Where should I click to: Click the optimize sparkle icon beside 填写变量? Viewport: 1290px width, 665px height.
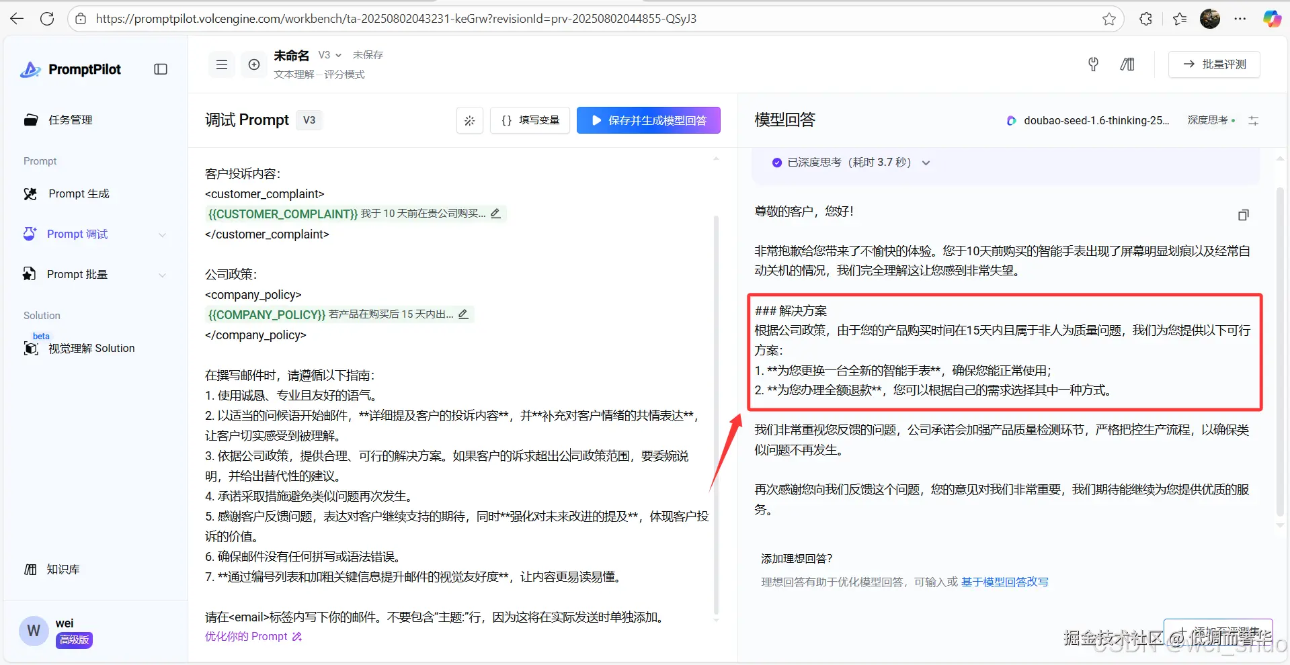pos(469,120)
